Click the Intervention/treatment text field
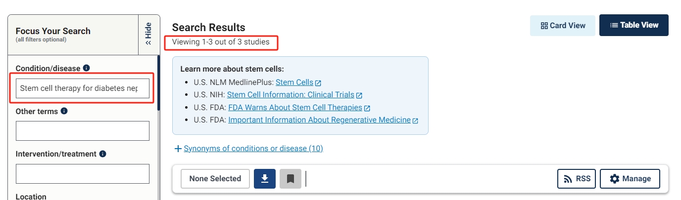Screen dimensions: 681x200 [83, 174]
